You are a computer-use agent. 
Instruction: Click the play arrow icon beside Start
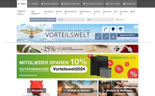click(19, 4)
